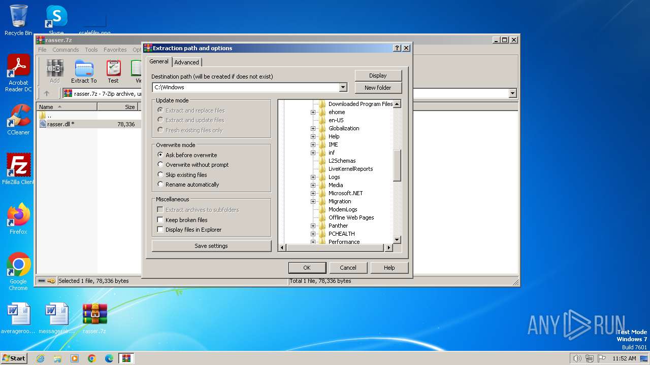The image size is (650, 365).
Task: Open Internet Explorer from taskbar
Action: (40, 358)
